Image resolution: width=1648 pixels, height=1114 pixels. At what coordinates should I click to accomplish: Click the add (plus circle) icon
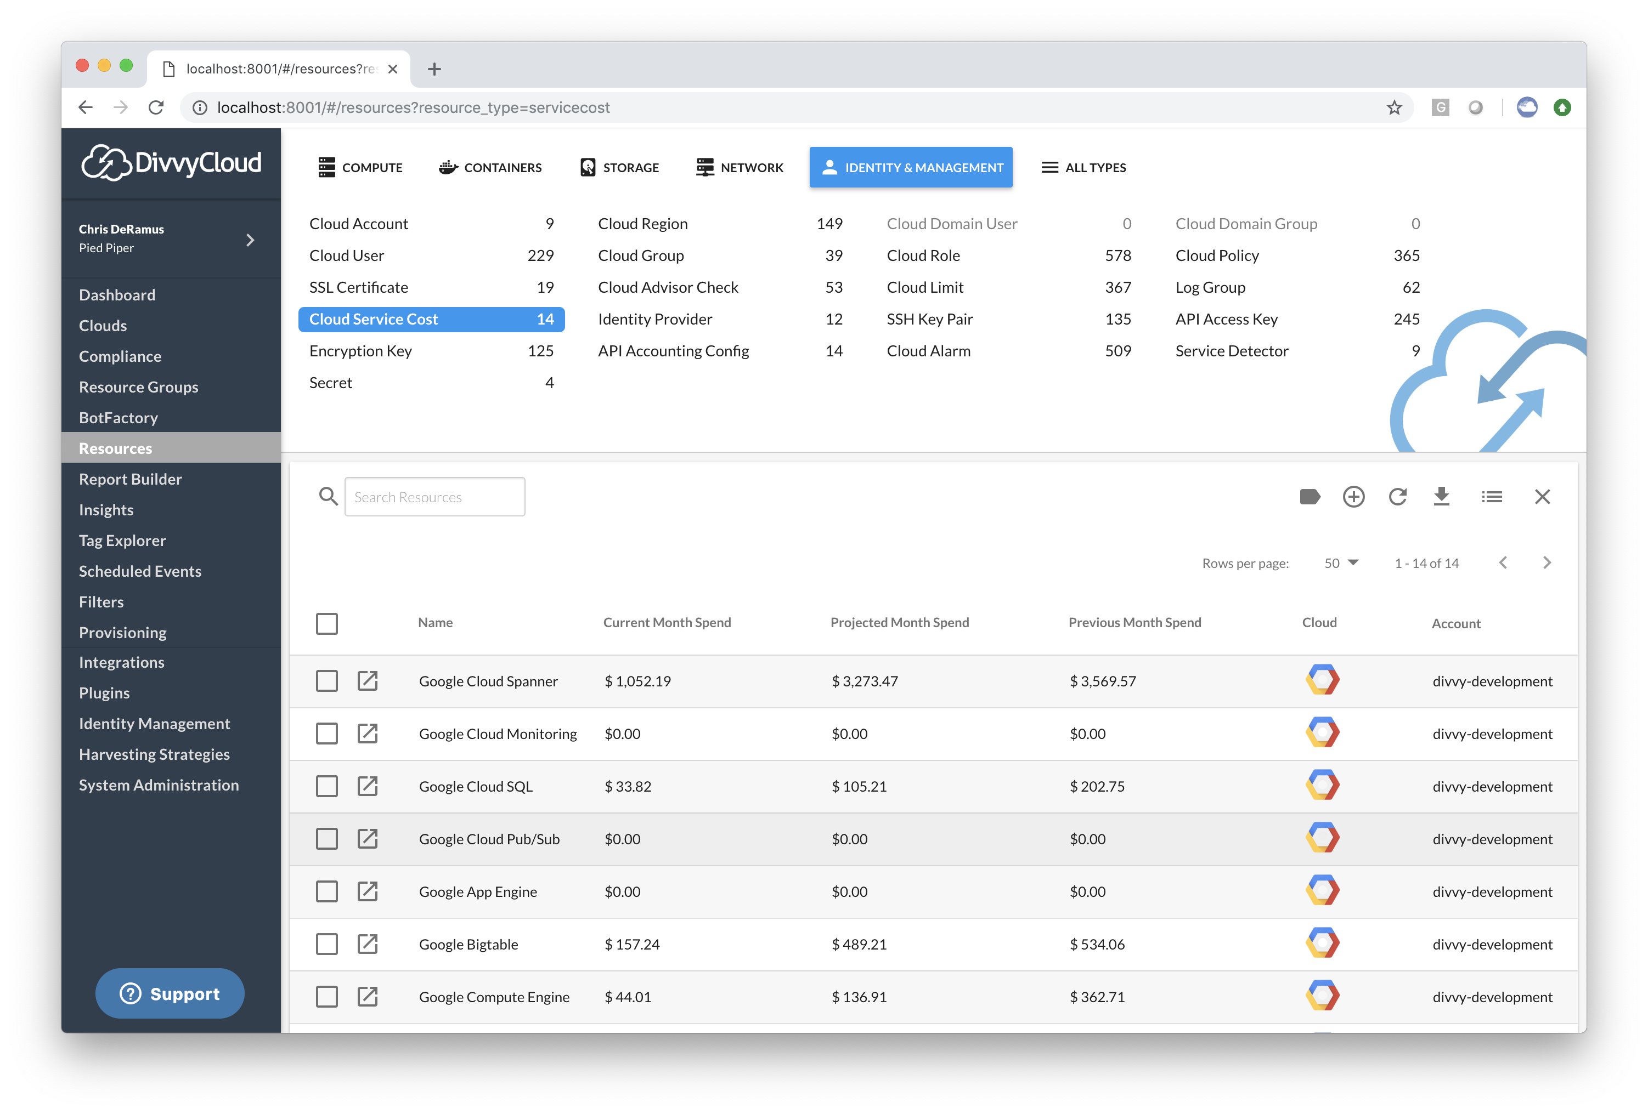pos(1353,497)
